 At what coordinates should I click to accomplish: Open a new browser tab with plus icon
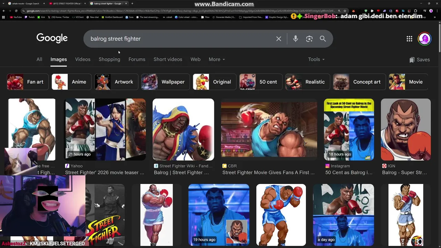(132, 3)
